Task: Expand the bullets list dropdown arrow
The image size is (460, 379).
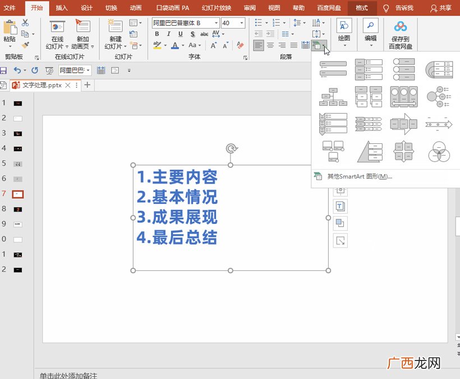Action: (x=266, y=23)
